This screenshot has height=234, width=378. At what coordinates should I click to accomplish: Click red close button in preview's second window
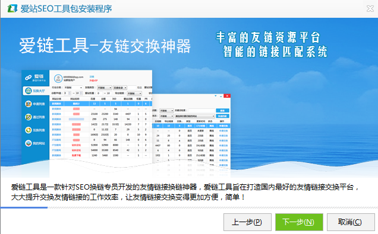point(227,96)
